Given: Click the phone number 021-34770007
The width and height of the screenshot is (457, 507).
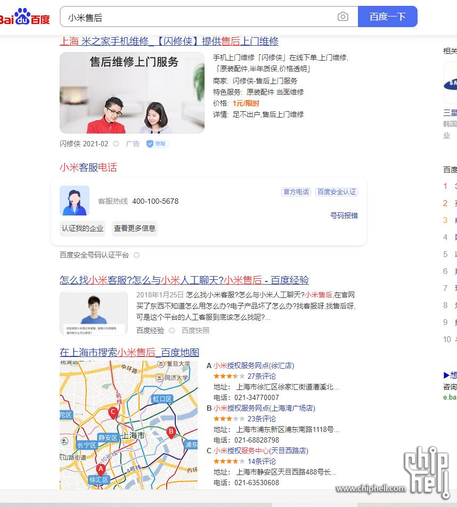Looking at the screenshot, I should [257, 398].
